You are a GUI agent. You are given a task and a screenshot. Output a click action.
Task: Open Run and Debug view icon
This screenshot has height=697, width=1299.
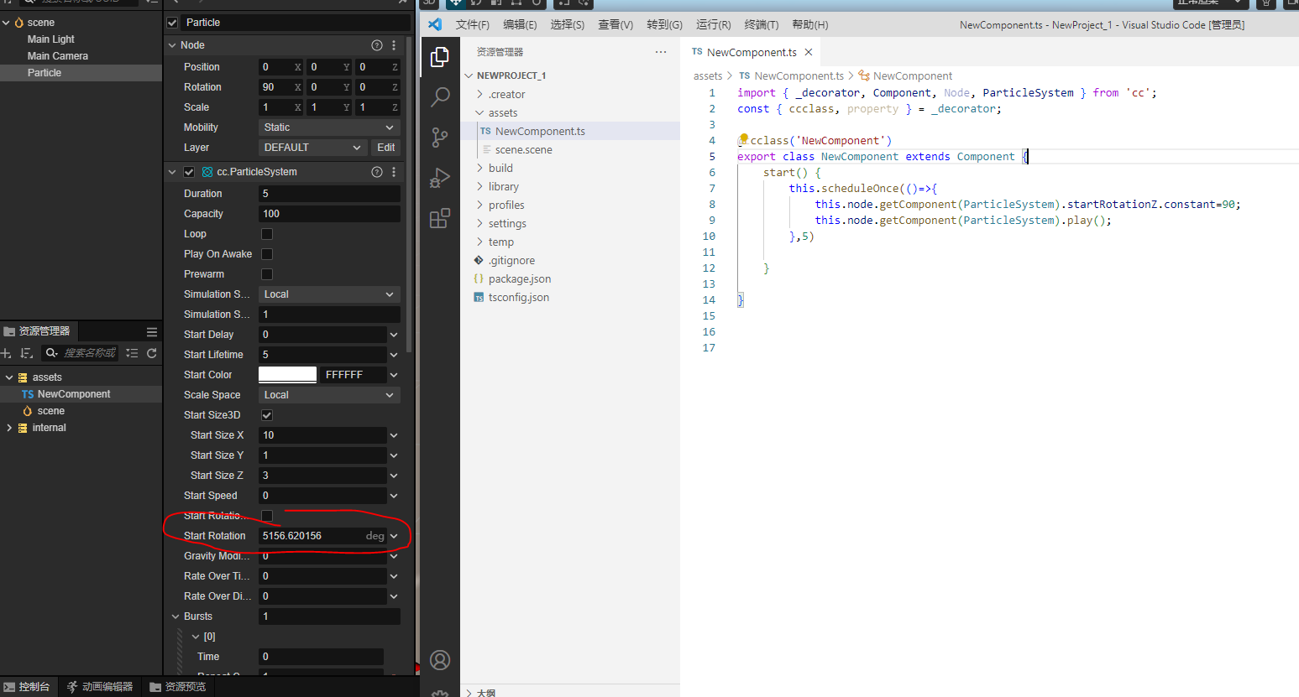coord(439,178)
